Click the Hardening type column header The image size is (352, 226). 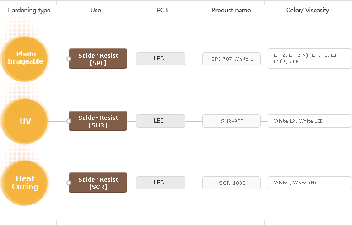click(x=29, y=11)
